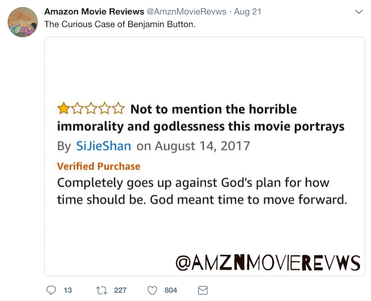Open reviewer SiJieShan's profile link

click(103, 146)
